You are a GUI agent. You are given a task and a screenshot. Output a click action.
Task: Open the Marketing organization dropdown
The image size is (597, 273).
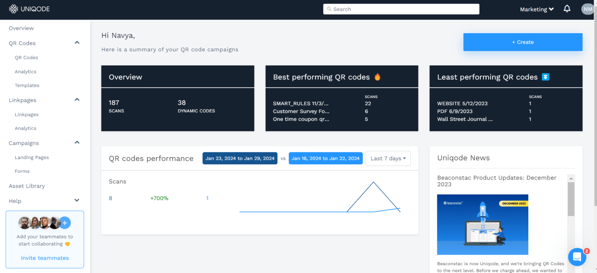[537, 9]
